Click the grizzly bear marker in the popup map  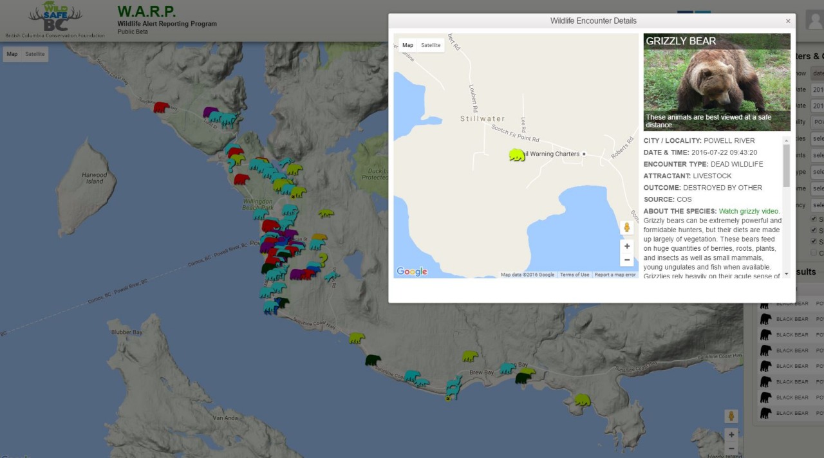(x=516, y=155)
